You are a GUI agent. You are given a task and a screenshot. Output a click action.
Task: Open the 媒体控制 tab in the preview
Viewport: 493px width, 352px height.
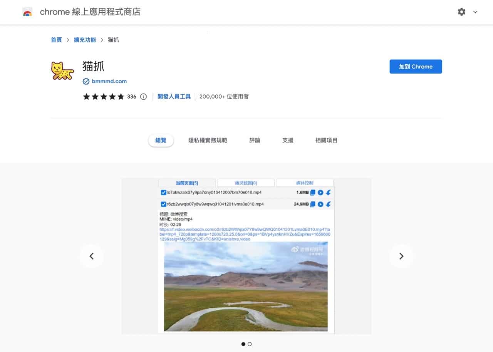[x=304, y=182]
